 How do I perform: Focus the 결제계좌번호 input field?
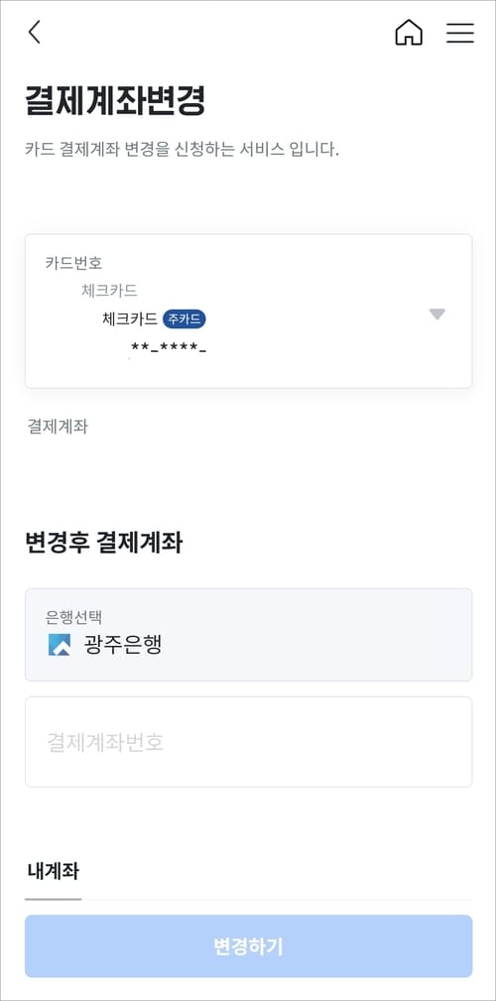(x=248, y=742)
